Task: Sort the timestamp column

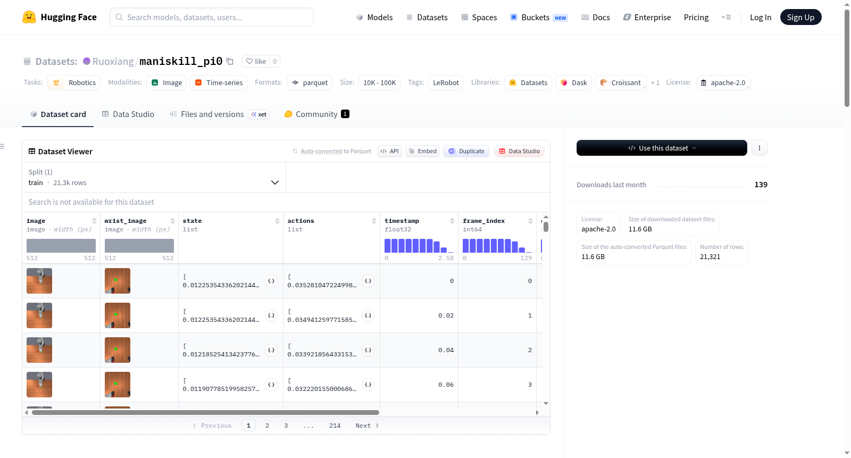Action: tap(452, 221)
